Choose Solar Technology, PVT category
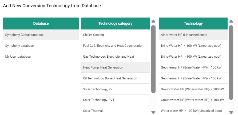The width and height of the screenshot is (238, 115). (x=115, y=100)
